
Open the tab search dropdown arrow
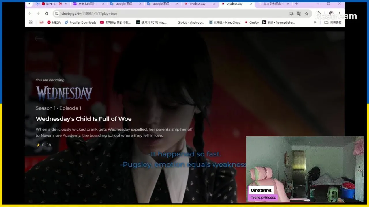pyautogui.click(x=29, y=4)
